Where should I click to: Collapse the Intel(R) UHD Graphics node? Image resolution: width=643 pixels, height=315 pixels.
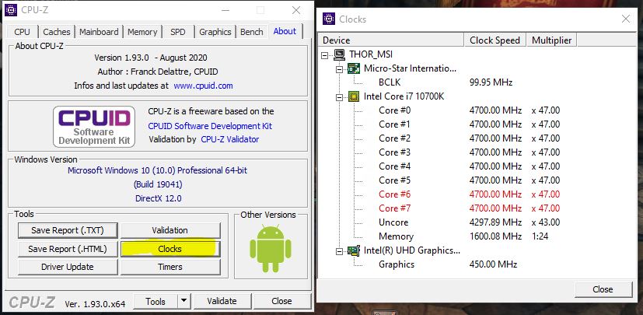339,251
